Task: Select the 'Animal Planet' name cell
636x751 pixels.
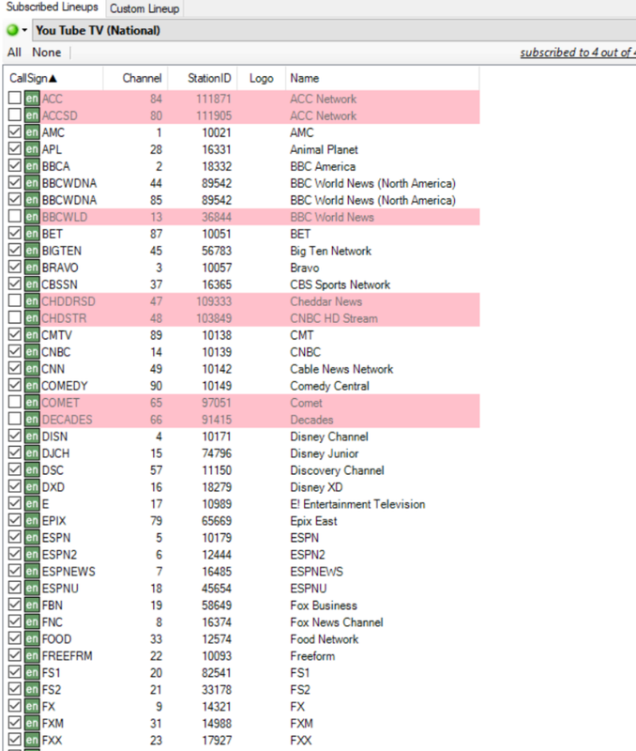Action: [324, 149]
